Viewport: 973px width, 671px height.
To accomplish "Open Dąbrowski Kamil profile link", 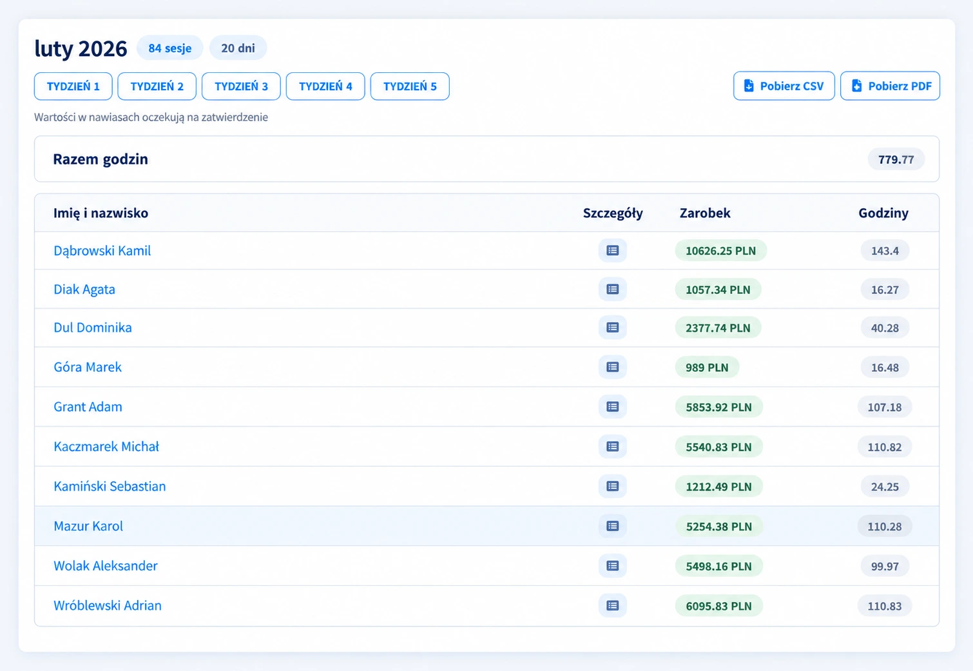I will tap(102, 251).
